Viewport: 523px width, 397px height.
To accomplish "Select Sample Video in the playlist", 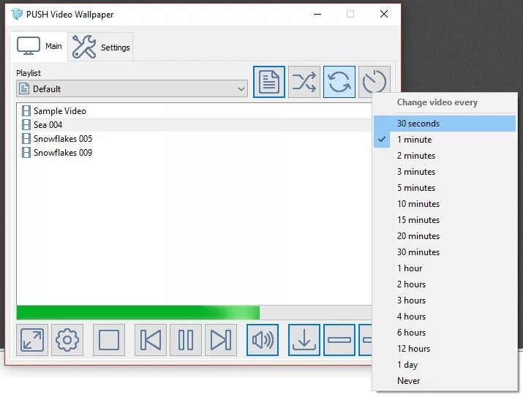I will 194,111.
